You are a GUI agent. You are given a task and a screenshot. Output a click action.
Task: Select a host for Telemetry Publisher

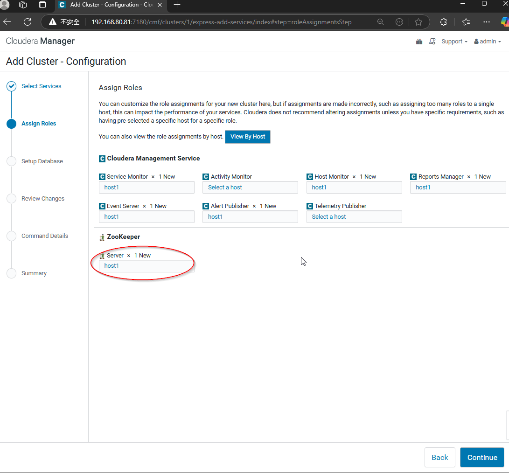coord(354,216)
